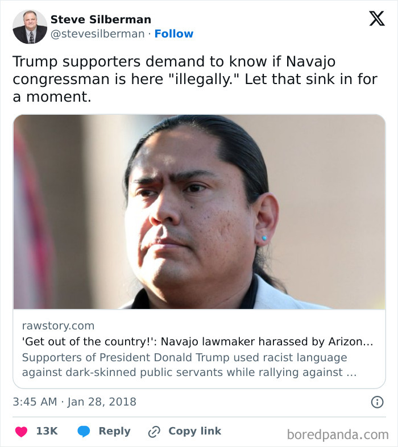Open the 3:45 AM Jan 28, 2018 timestamp
398x447 pixels.
point(74,402)
